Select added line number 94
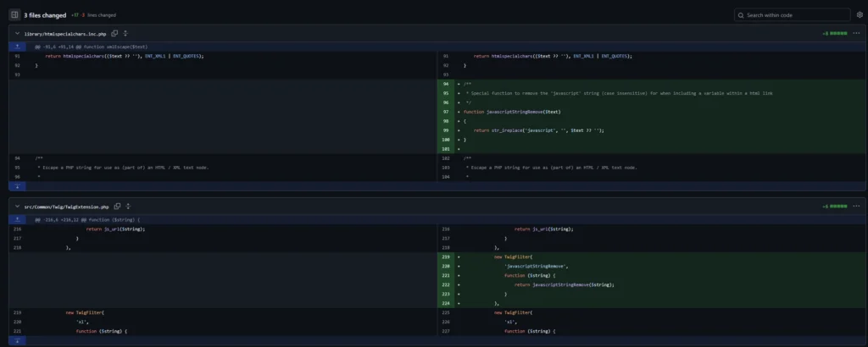Viewport: 868px width, 347px height. (446, 84)
